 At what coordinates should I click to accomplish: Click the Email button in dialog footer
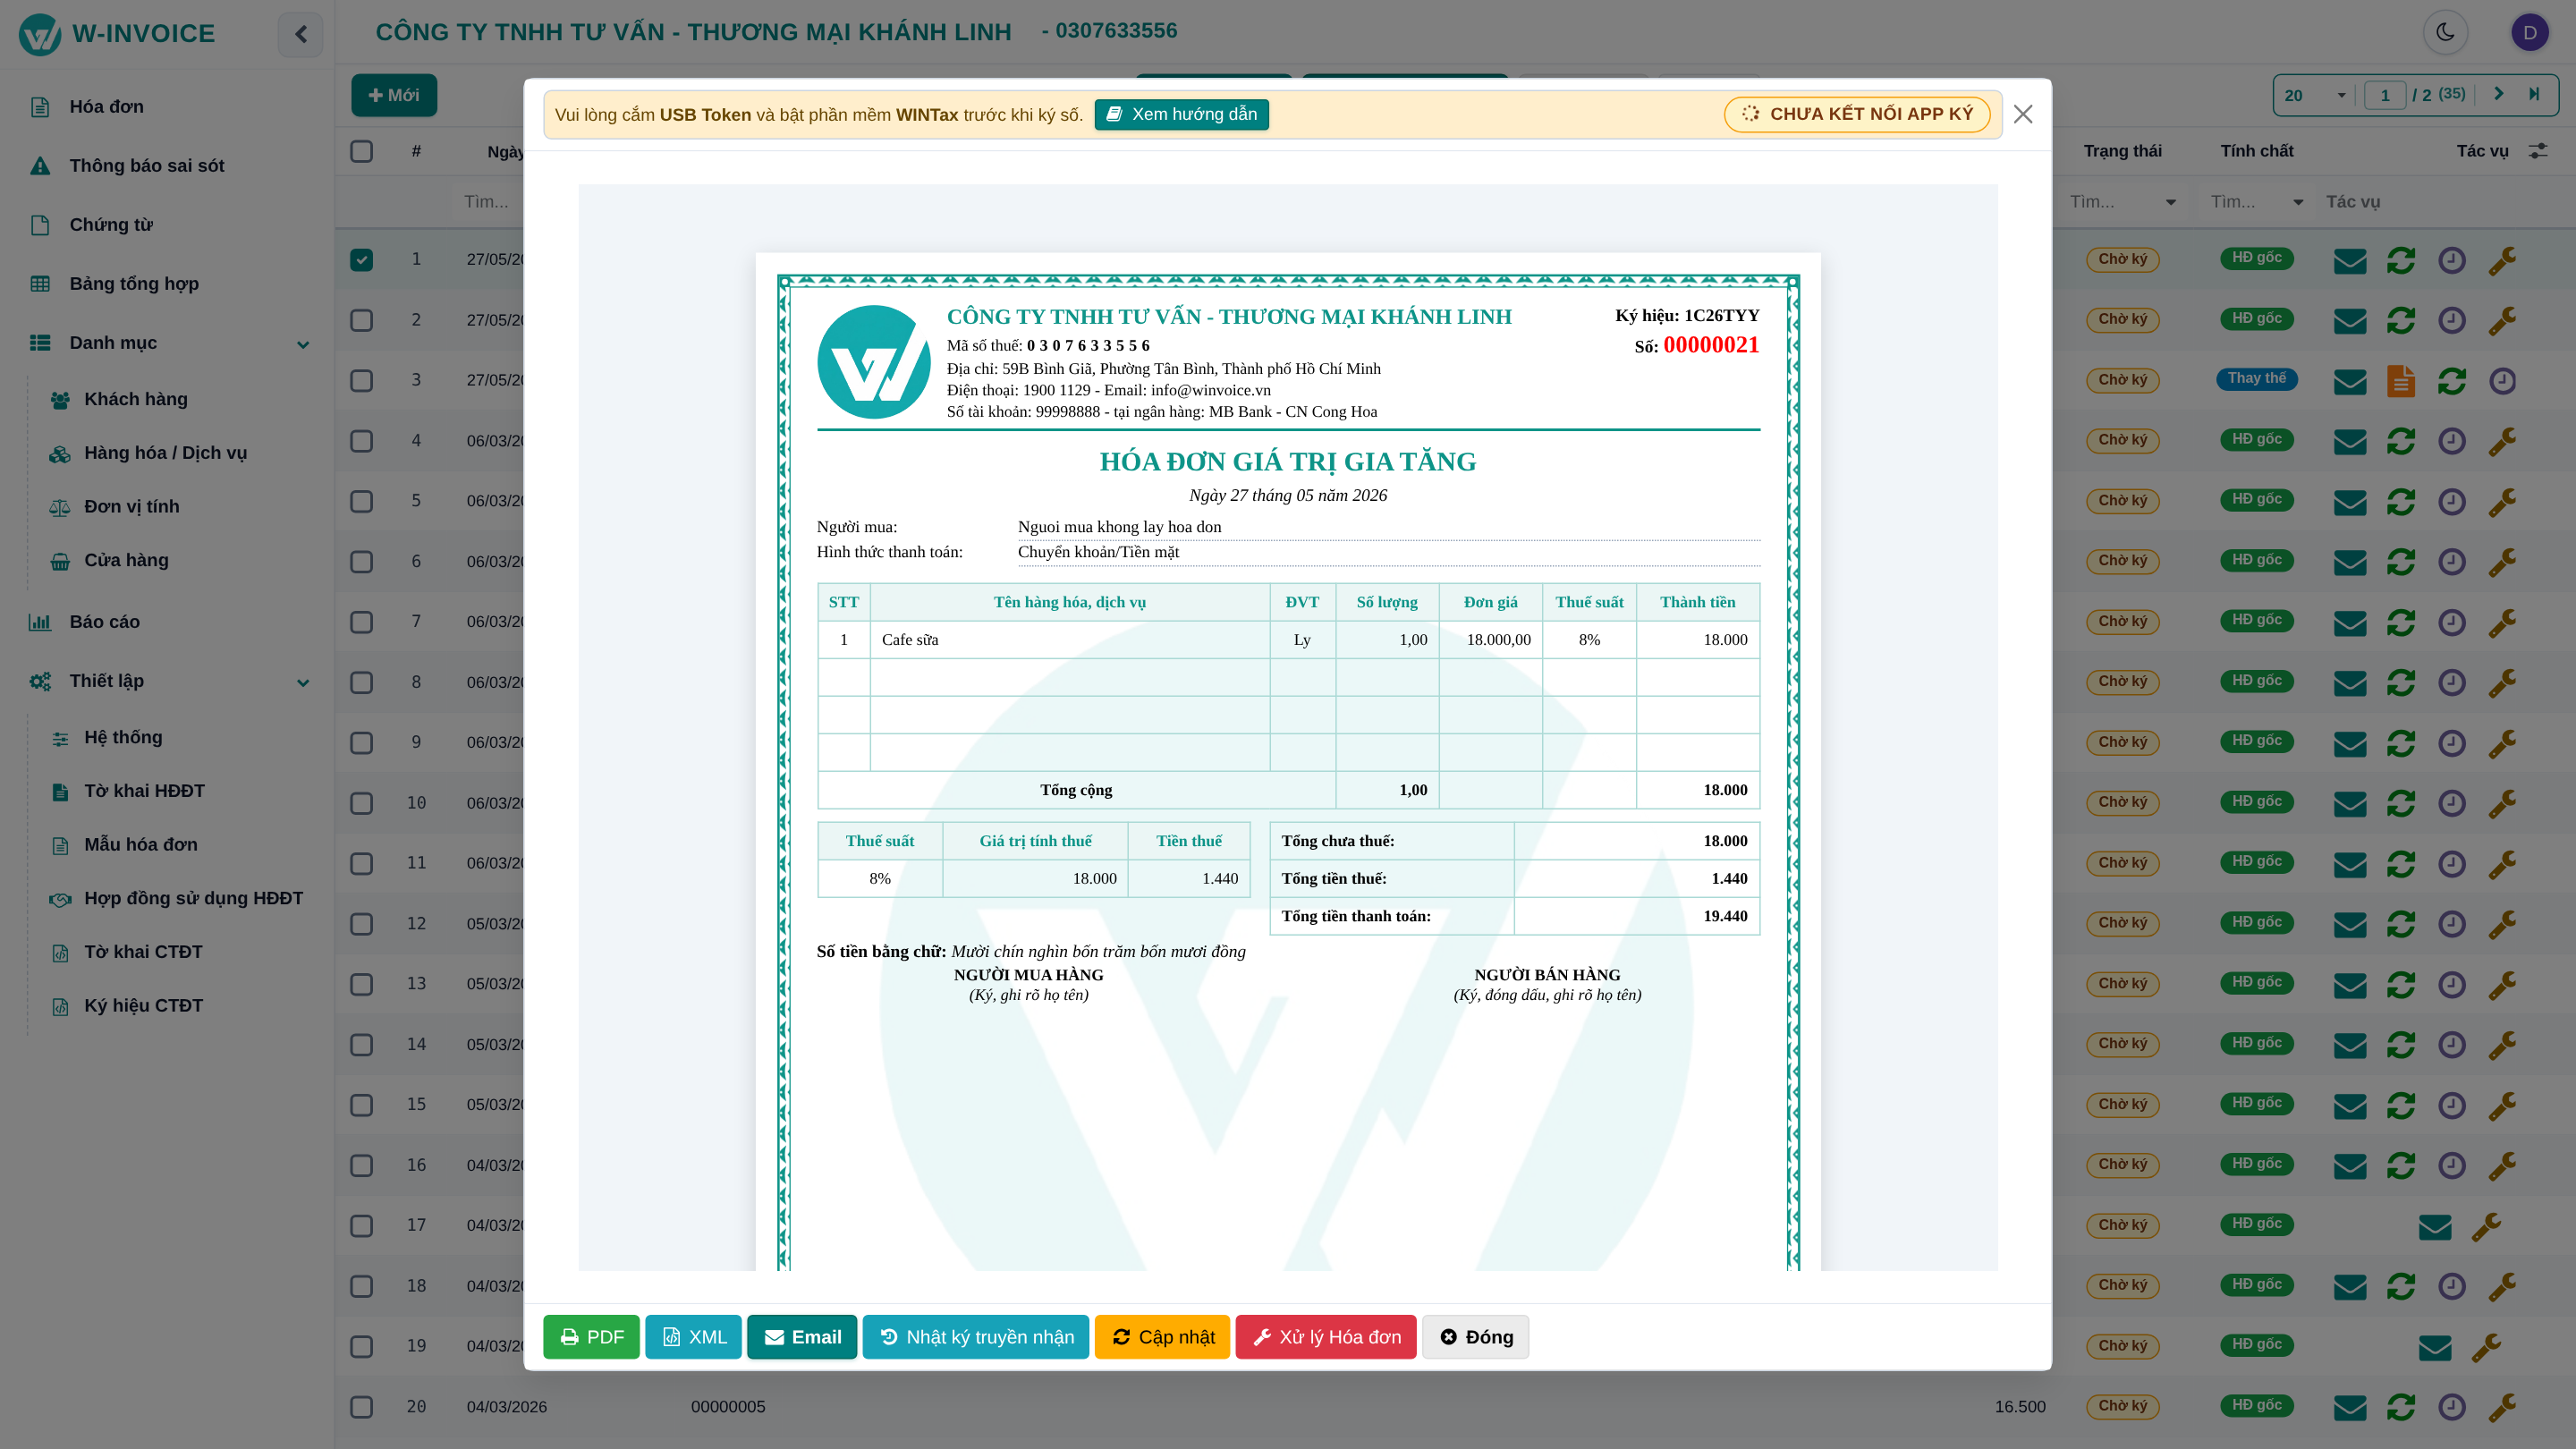tap(802, 1337)
